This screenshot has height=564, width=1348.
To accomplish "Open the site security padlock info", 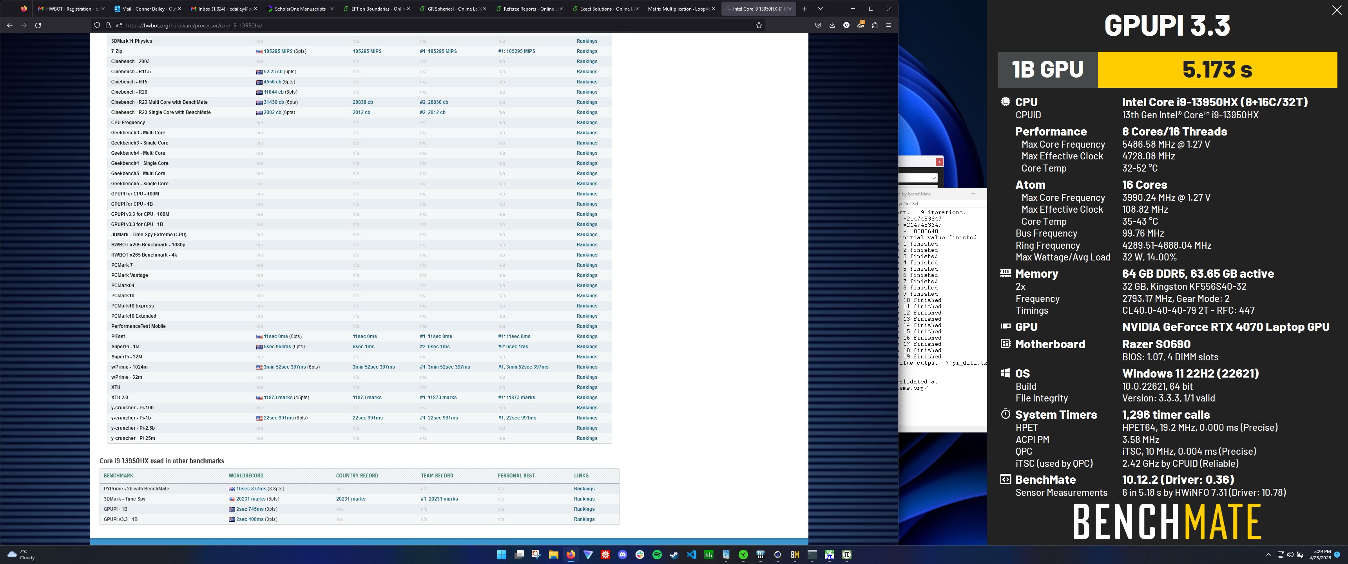I will (108, 25).
